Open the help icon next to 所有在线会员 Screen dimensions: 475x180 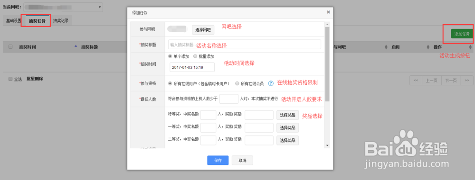tap(271, 83)
